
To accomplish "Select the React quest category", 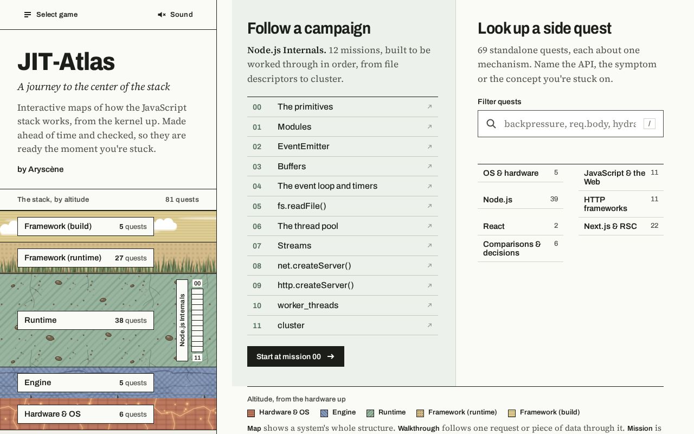I will point(520,226).
